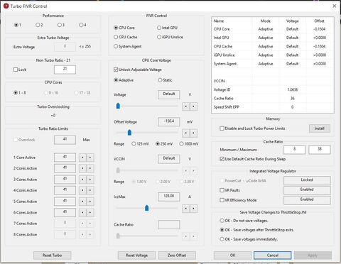Decrease Voltage with the left arrow
The height and width of the screenshot is (264, 341).
tap(186, 106)
